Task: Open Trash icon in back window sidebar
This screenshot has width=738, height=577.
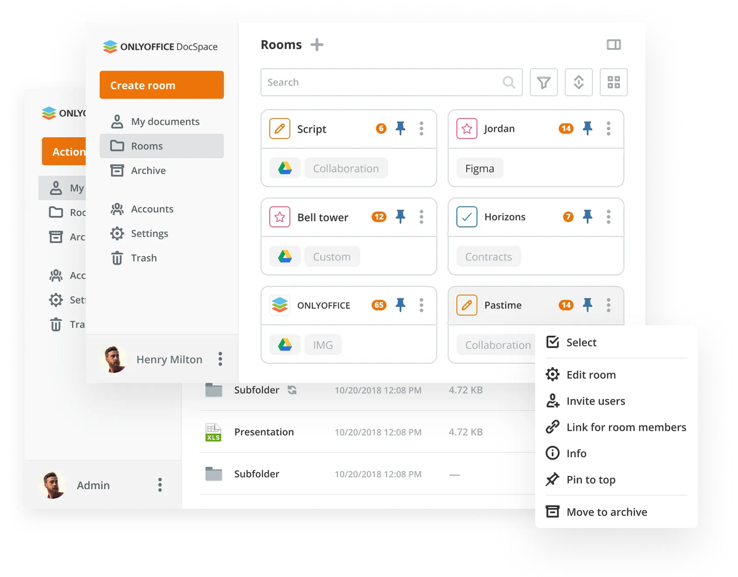Action: (56, 324)
